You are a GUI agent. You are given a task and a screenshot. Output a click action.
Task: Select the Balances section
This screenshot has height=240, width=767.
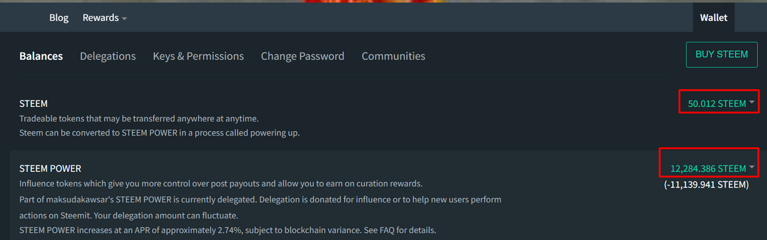pos(41,56)
